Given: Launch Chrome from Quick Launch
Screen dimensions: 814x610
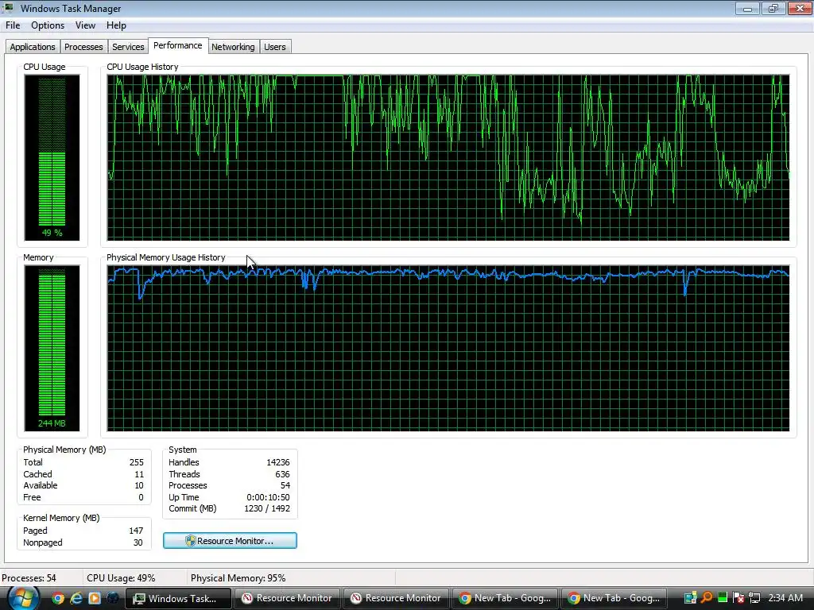Looking at the screenshot, I should click(58, 599).
